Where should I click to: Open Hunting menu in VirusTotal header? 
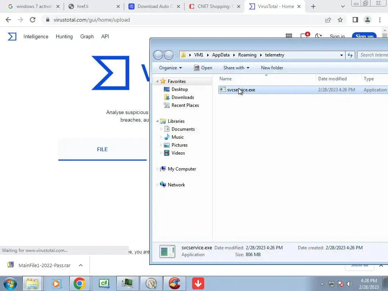pyautogui.click(x=64, y=37)
